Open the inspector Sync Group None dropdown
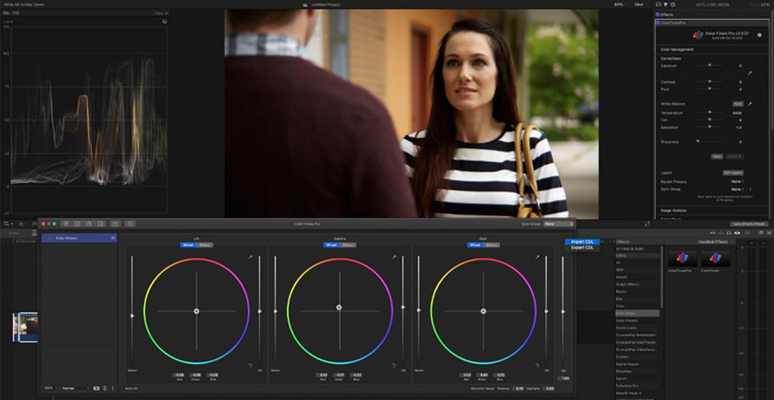Image resolution: width=774 pixels, height=400 pixels. (738, 189)
